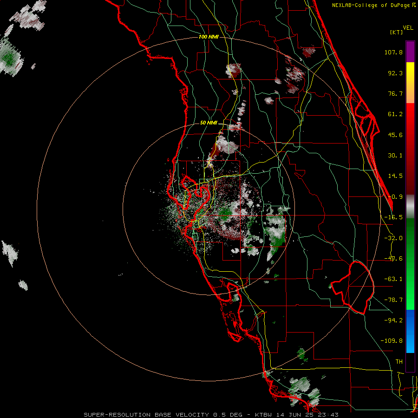This screenshot has width=418, height=418.
Task: Click the 30.1 velocity scale value
Action: [395, 156]
